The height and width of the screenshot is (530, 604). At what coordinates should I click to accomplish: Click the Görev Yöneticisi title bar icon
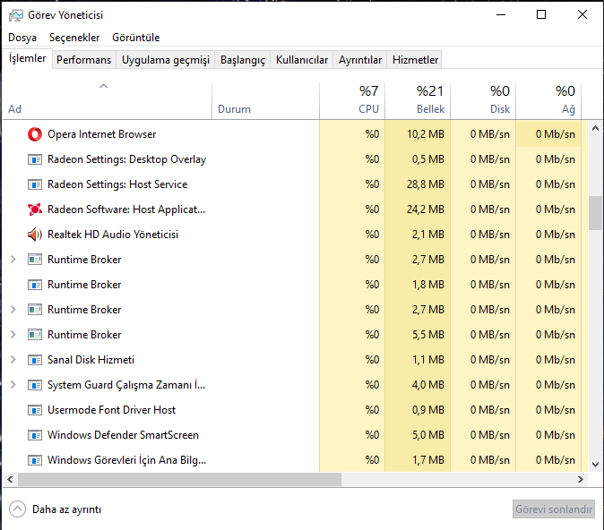click(16, 15)
